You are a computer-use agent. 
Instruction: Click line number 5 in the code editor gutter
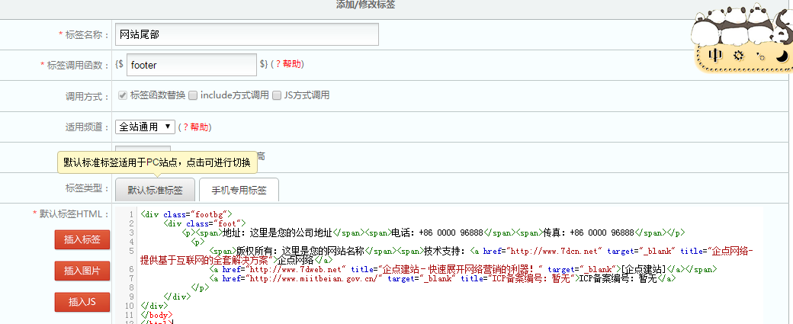[132, 251]
